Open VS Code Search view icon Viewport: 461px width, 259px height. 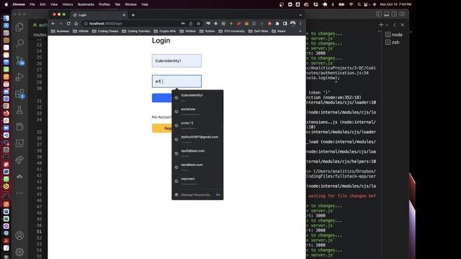point(19,43)
